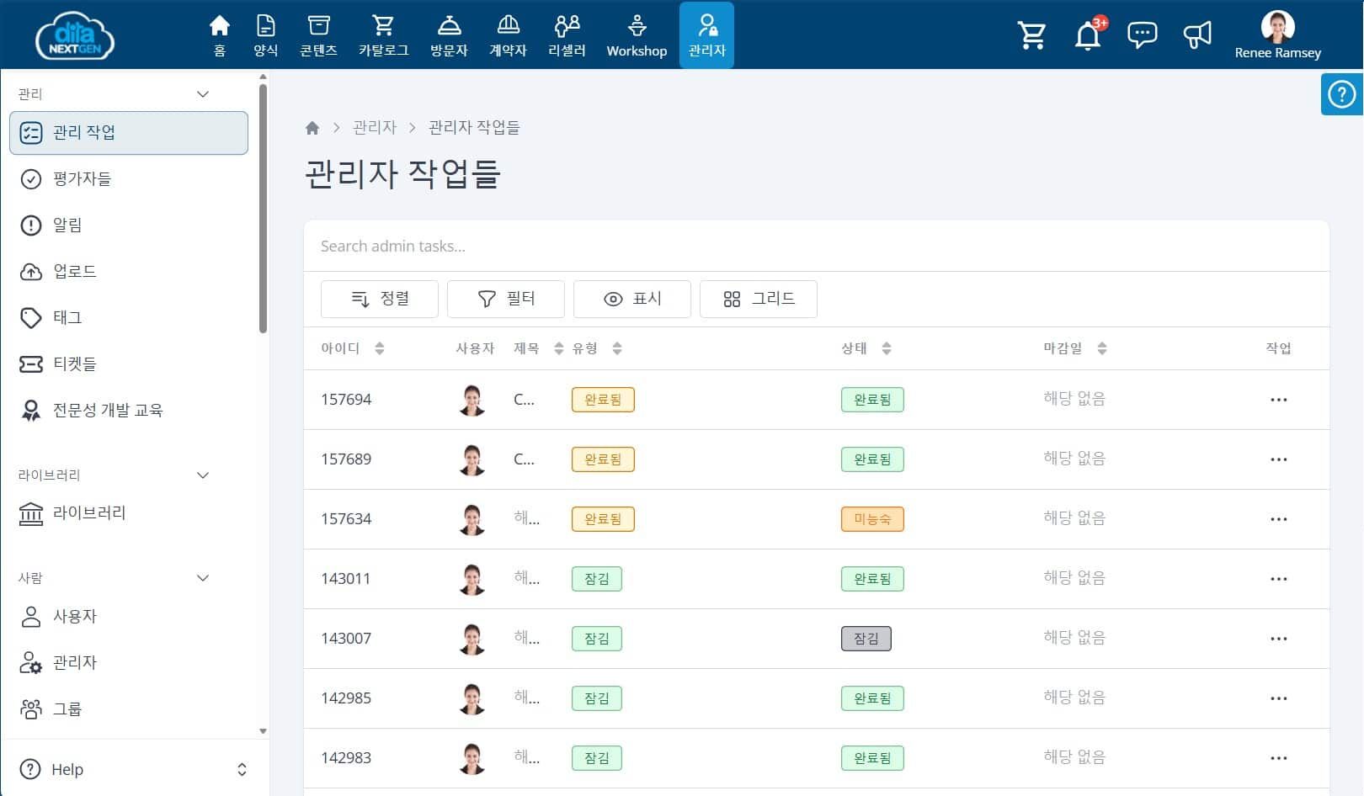
Task: Open the 카탈로그 tab in top navigation
Action: click(x=383, y=35)
